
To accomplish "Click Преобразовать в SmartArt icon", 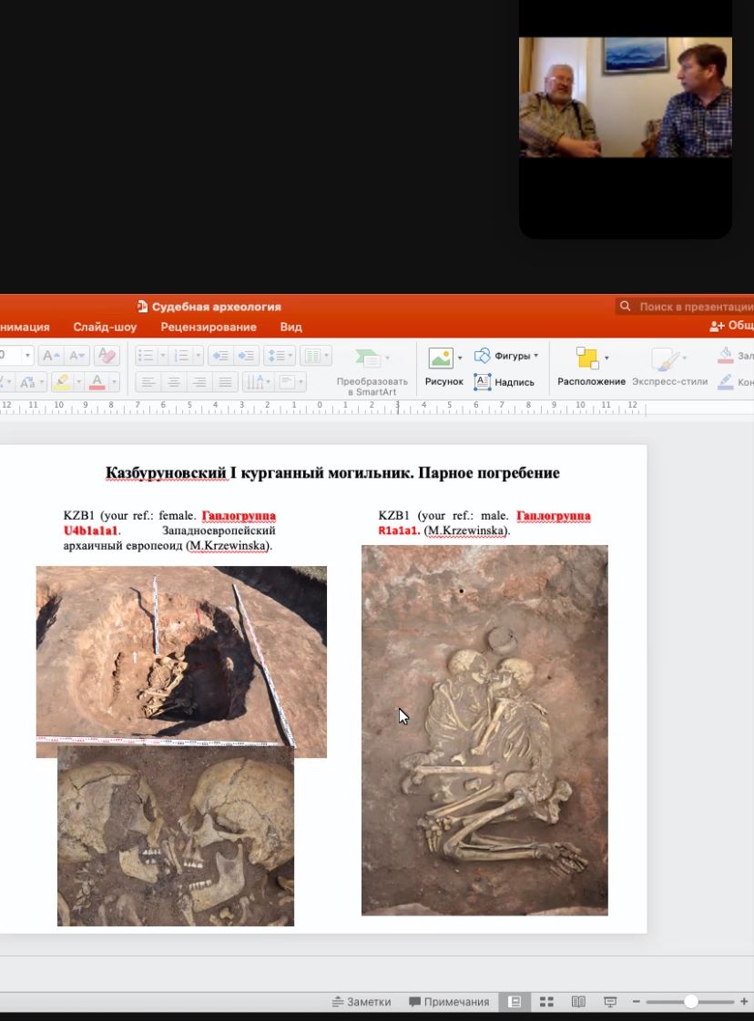I will 368,359.
